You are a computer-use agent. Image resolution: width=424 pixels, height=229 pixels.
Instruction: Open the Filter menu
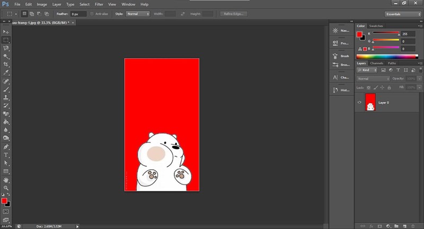coord(99,4)
